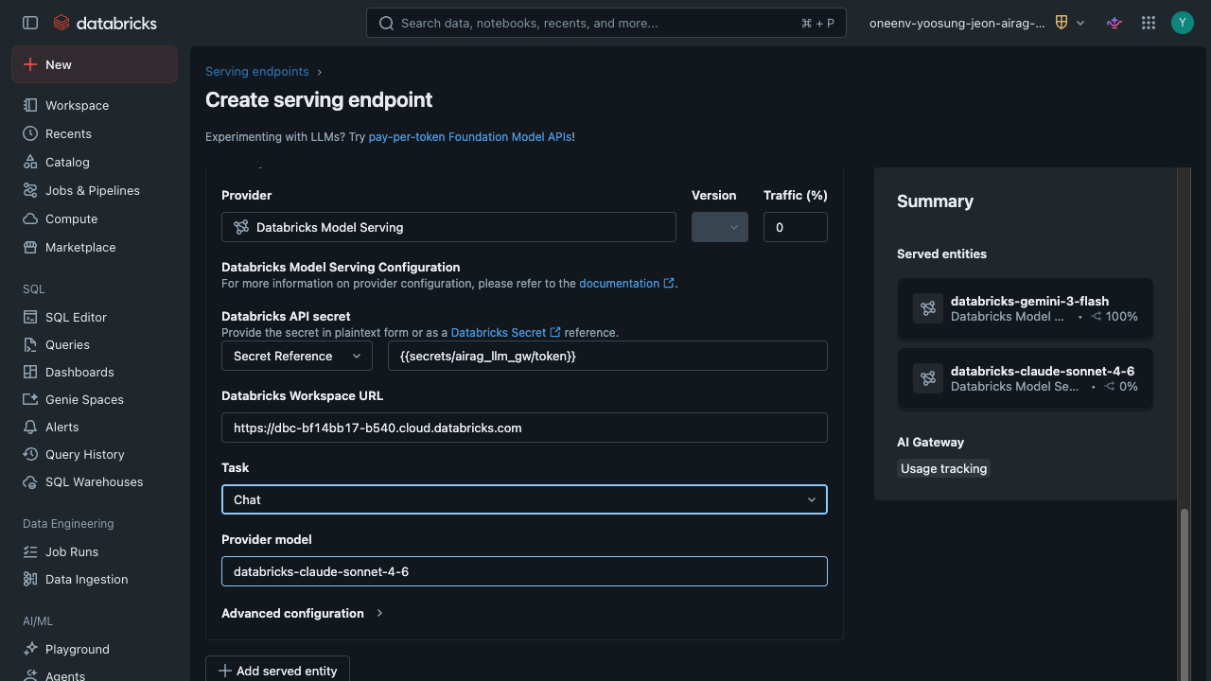Open the Version dropdown
Screen dimensions: 1211x681
click(x=720, y=227)
